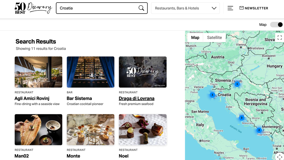Click the Zagreb cluster marker showing 3
Image resolution: width=284 pixels, height=160 pixels.
(237, 84)
